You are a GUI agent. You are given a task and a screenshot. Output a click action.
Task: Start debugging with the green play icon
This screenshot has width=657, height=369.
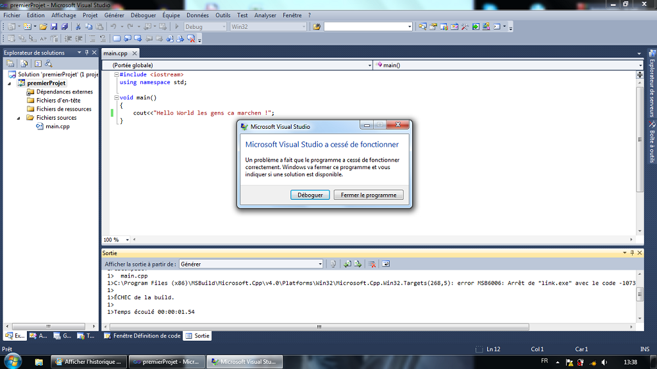pyautogui.click(x=176, y=26)
